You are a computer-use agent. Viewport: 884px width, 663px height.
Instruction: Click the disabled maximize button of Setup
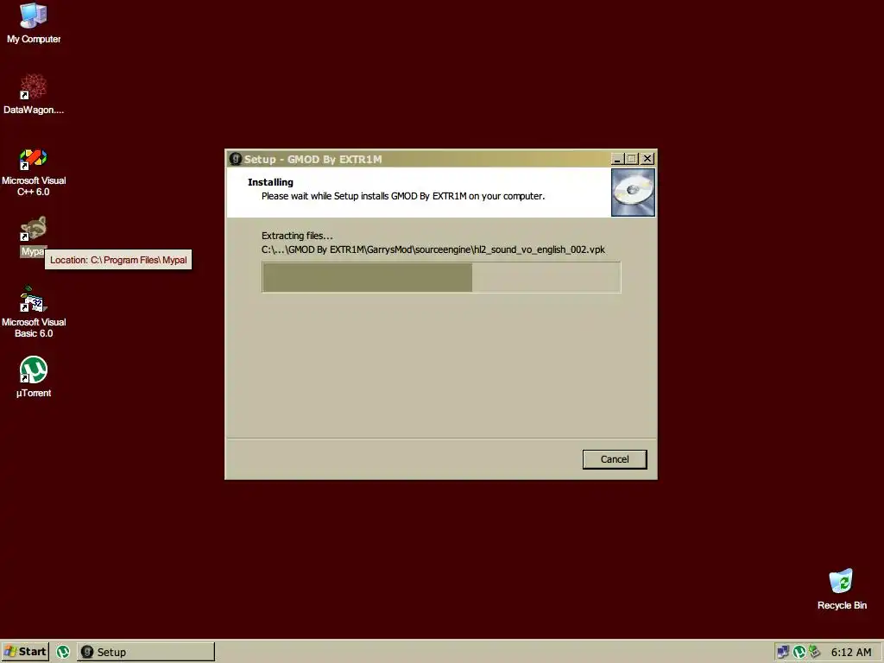[x=632, y=159]
